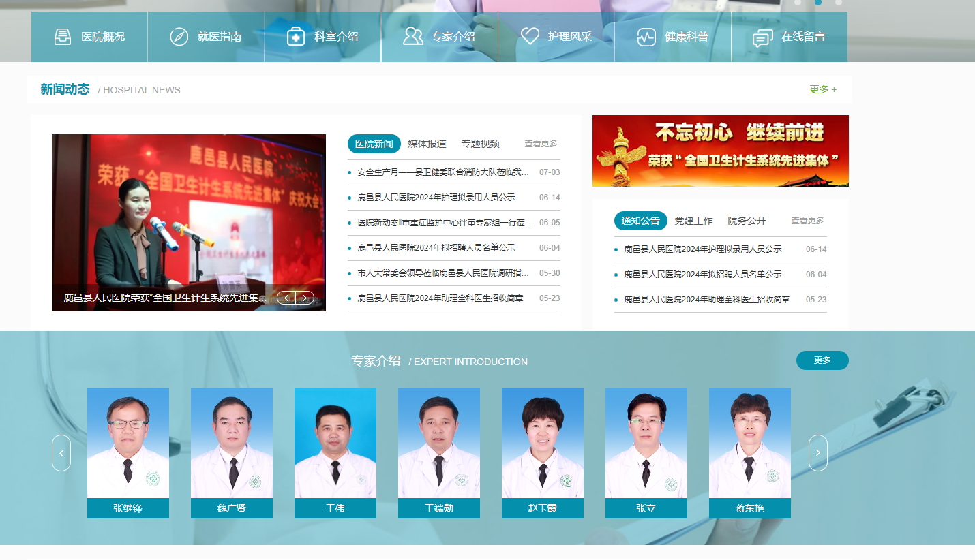Switch to 通知公告 tab

click(x=641, y=221)
